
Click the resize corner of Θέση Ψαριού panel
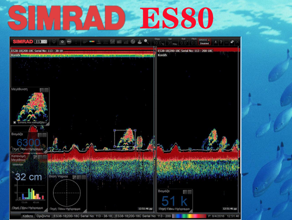point(85,211)
